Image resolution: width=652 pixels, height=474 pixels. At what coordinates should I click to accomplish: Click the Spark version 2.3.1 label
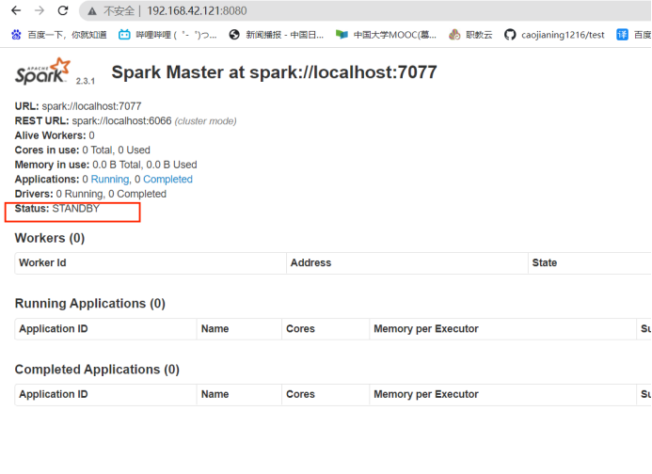(x=86, y=81)
